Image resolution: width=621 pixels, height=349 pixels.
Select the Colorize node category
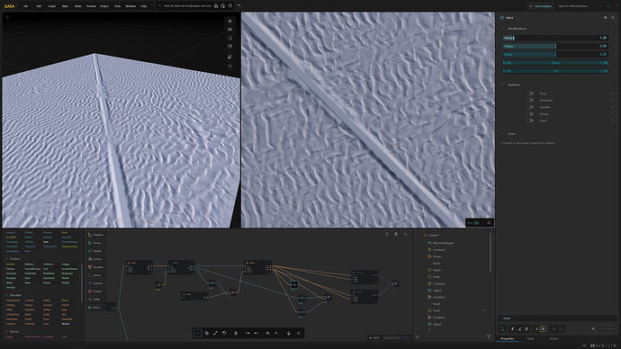95,283
